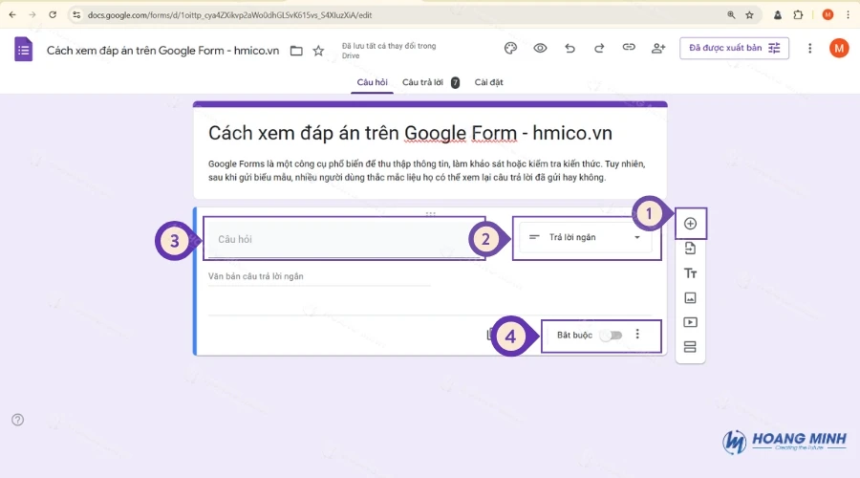Open the Chrome profile avatar in browser toolbar
Image resolution: width=860 pixels, height=478 pixels.
pyautogui.click(x=828, y=14)
